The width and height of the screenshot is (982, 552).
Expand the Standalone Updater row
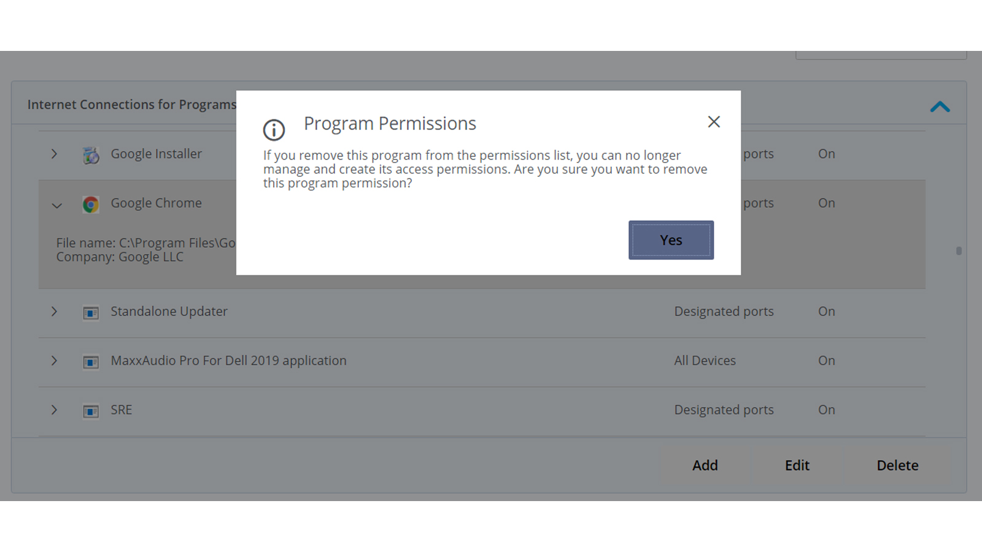pos(54,312)
